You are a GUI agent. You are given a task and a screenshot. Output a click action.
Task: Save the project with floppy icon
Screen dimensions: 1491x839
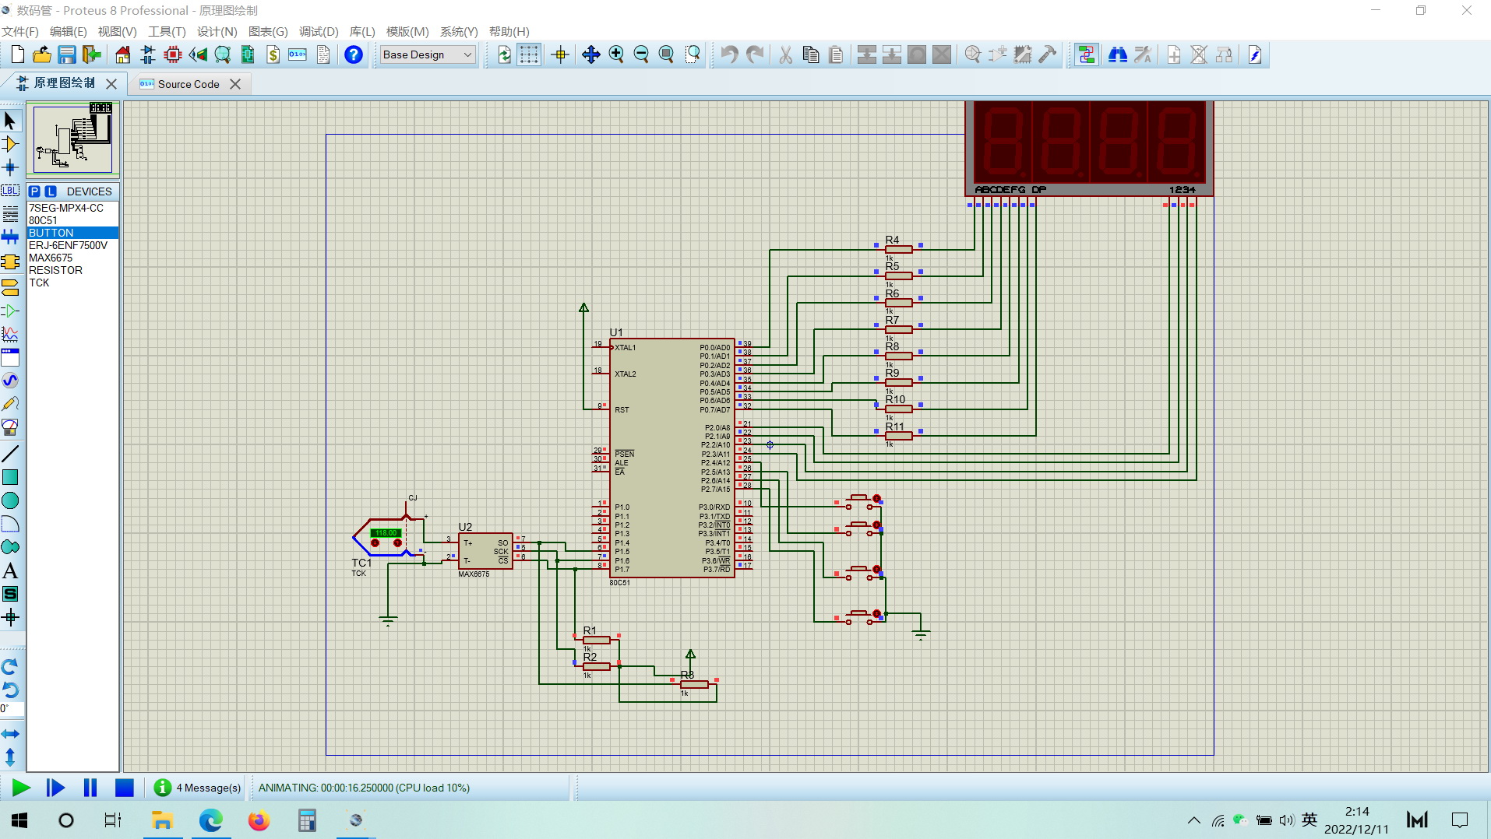point(67,54)
